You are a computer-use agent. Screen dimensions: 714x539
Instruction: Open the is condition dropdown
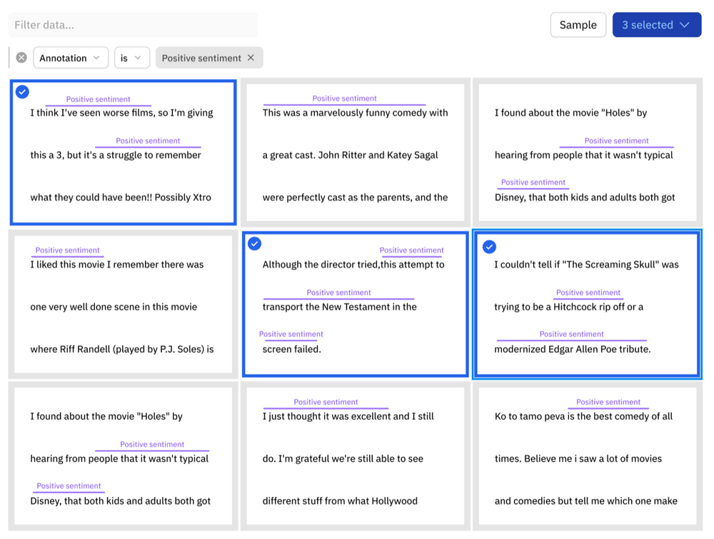(x=132, y=57)
